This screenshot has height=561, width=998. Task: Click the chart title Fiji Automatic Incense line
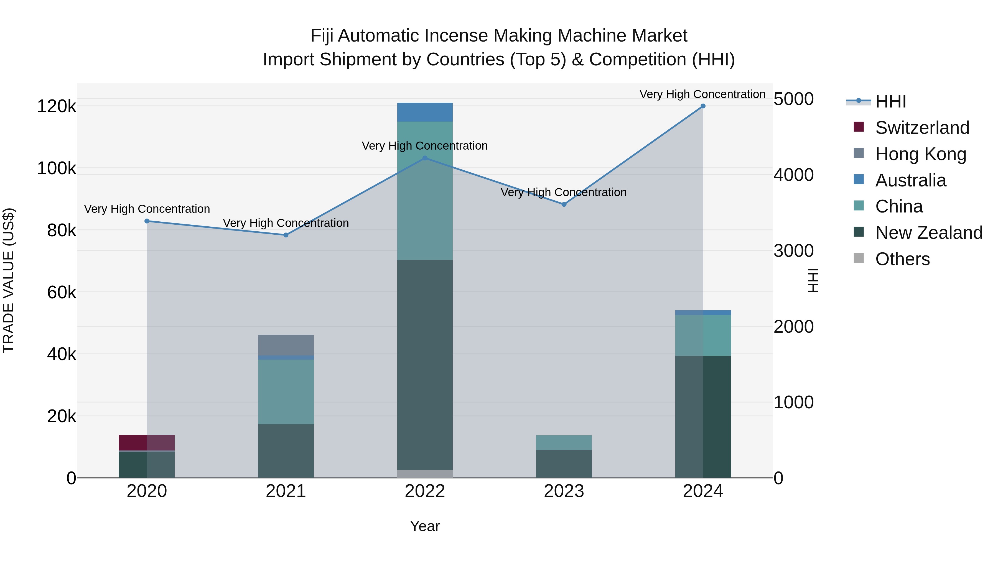[499, 36]
